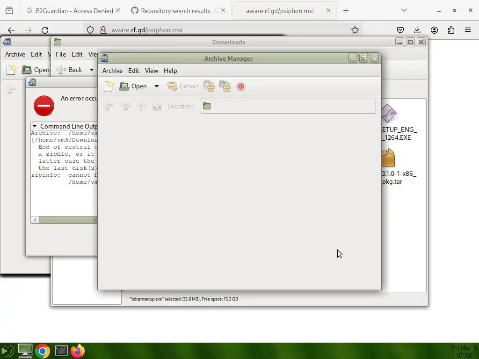Image resolution: width=479 pixels, height=359 pixels.
Task: Create new archive in front Archive Manager
Action: click(109, 86)
